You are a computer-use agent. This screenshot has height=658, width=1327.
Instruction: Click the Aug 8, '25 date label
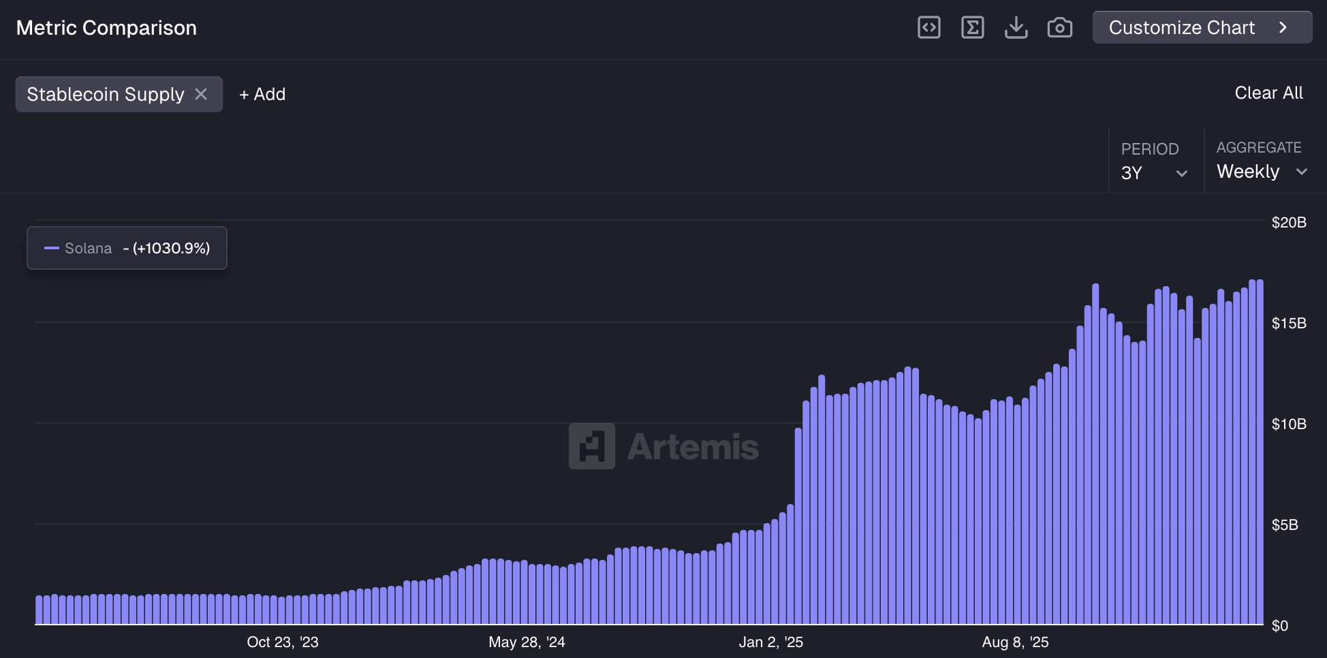(1015, 642)
